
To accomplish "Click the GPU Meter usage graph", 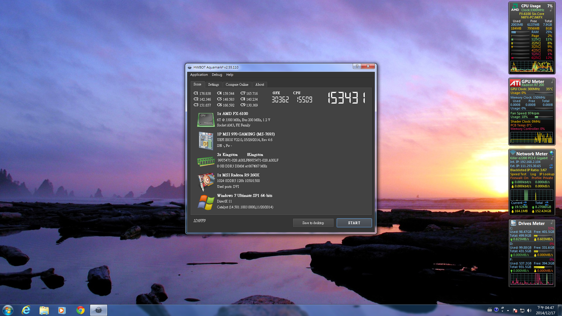I will [532, 138].
